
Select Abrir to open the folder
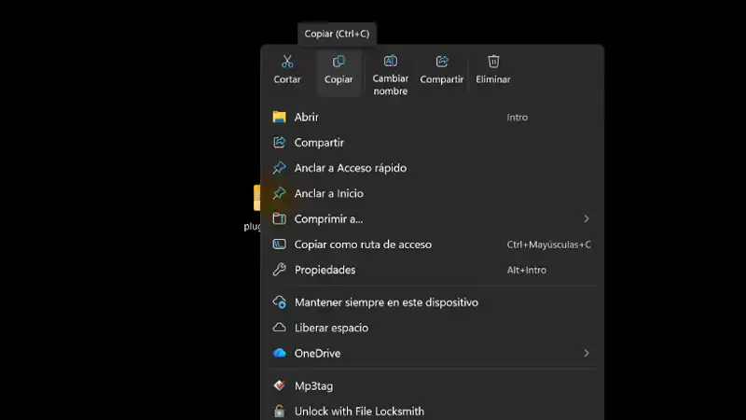306,117
